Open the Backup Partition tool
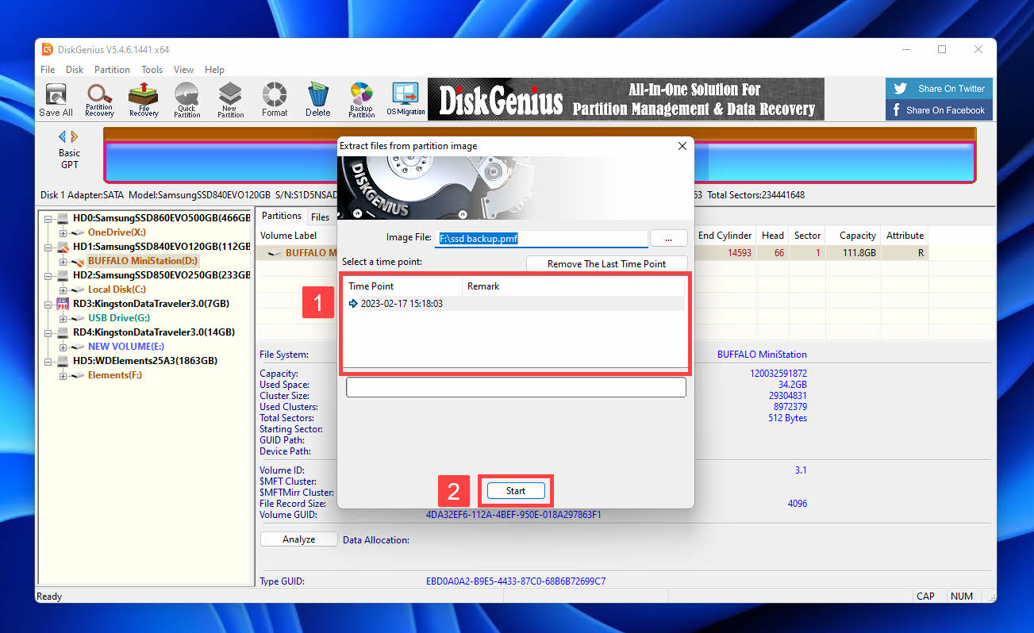 361,100
